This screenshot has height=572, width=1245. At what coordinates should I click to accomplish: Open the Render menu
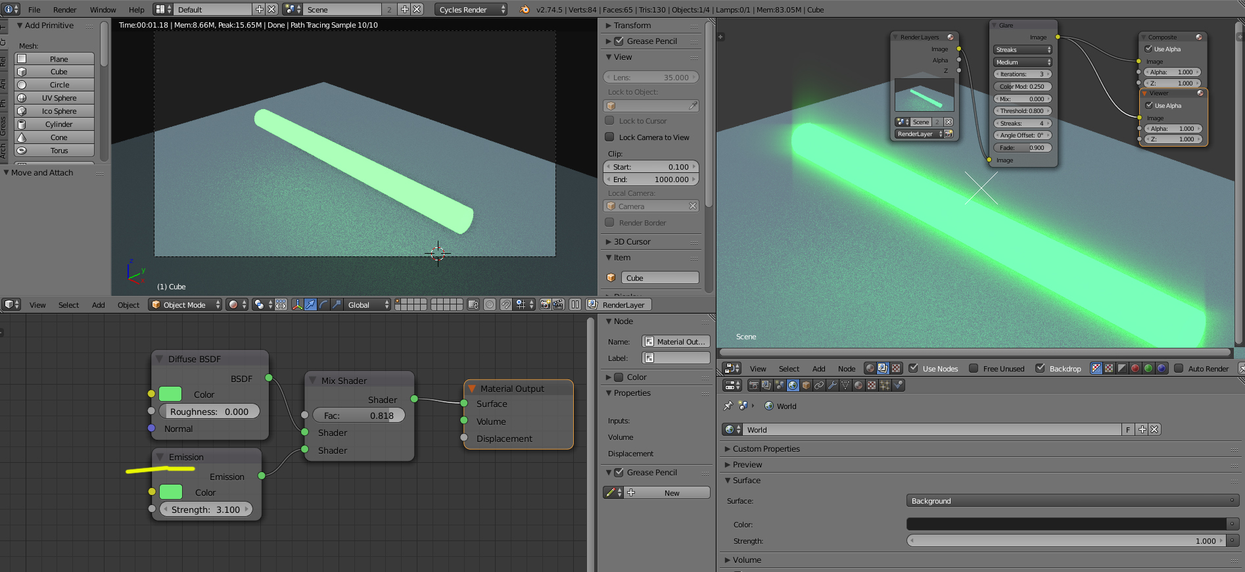(x=64, y=10)
